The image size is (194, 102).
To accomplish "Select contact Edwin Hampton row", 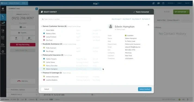I will 70,69.
